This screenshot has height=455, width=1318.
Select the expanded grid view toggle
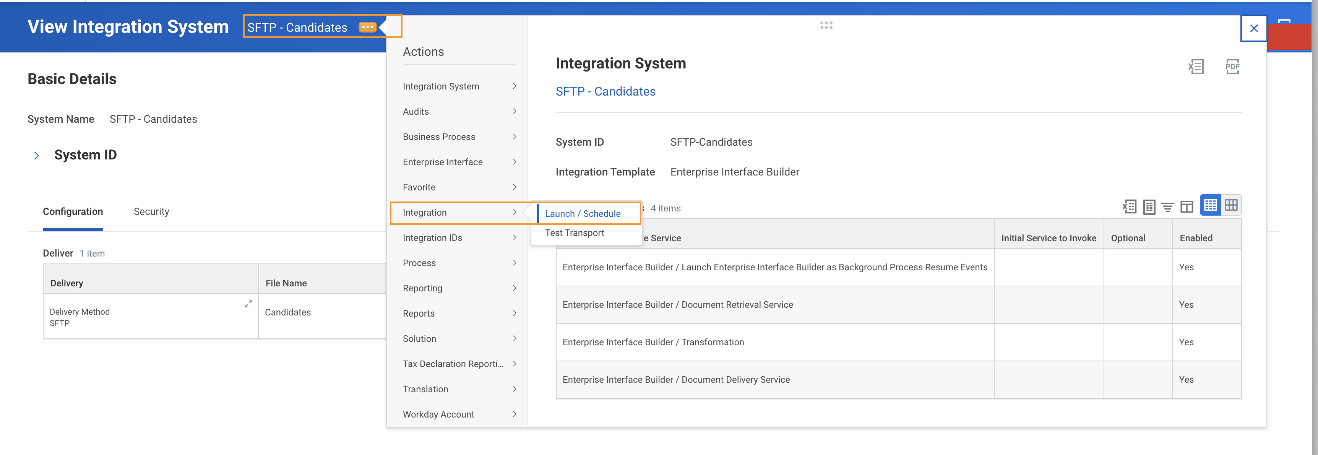(x=1231, y=205)
